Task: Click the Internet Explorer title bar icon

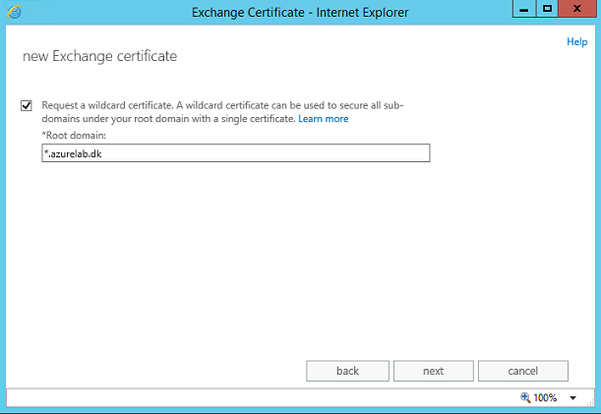Action: (14, 12)
